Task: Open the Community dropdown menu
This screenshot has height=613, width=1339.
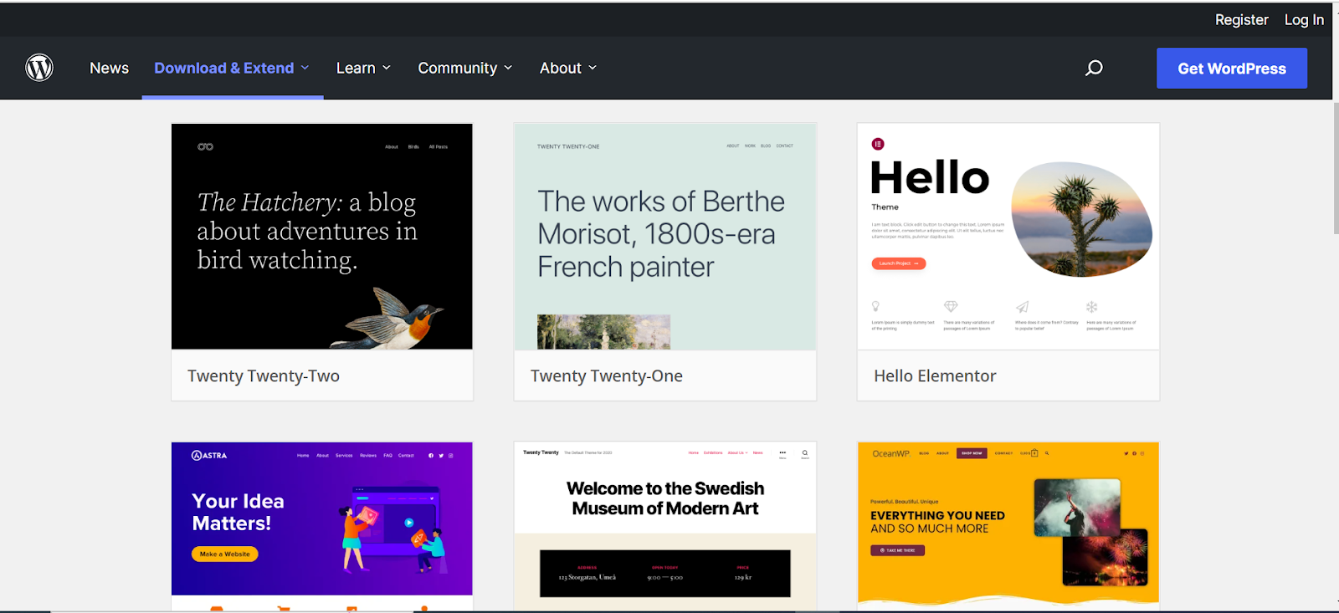Action: click(x=465, y=68)
